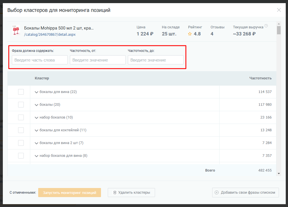Click the rating star icon

[x=190, y=34]
